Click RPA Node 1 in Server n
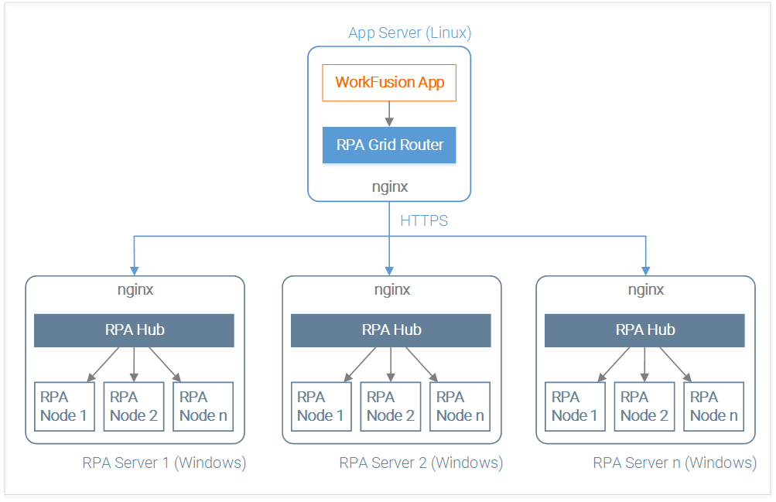 pyautogui.click(x=575, y=407)
